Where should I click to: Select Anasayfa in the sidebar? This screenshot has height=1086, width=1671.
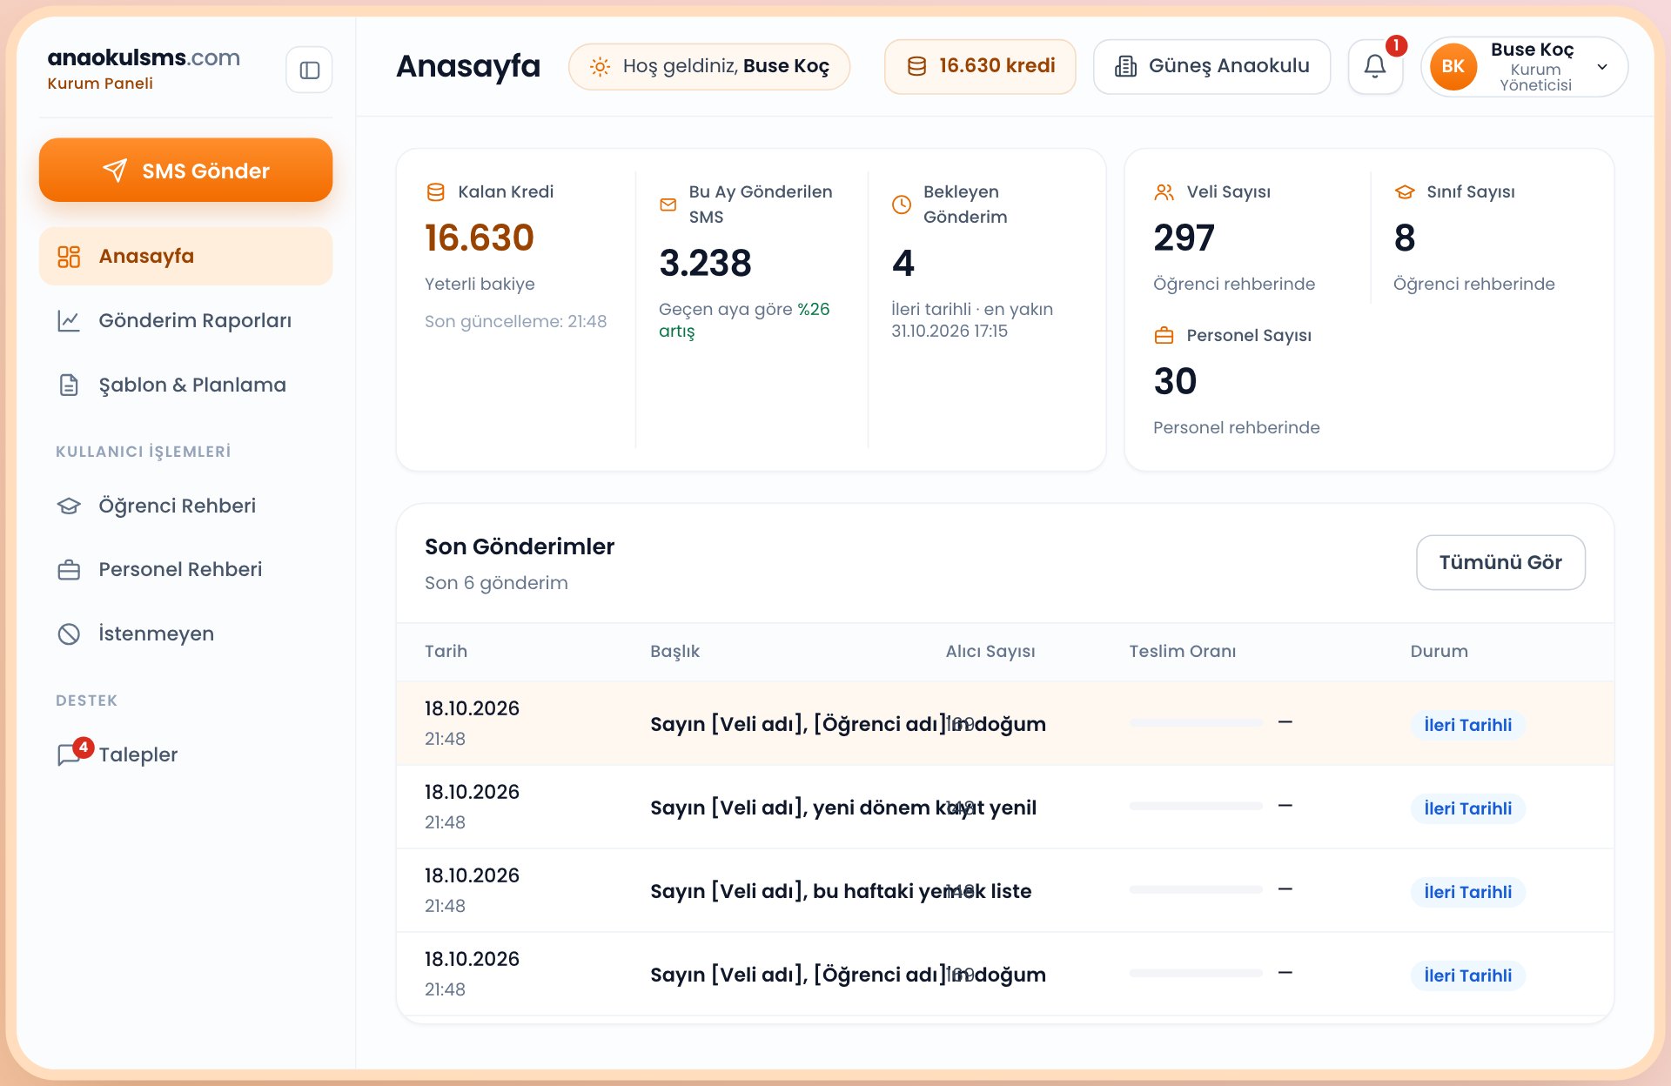tap(185, 257)
